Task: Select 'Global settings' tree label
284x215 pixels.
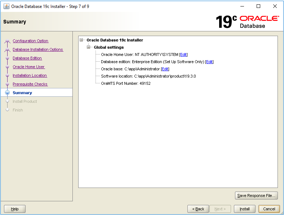Action: 109,47
